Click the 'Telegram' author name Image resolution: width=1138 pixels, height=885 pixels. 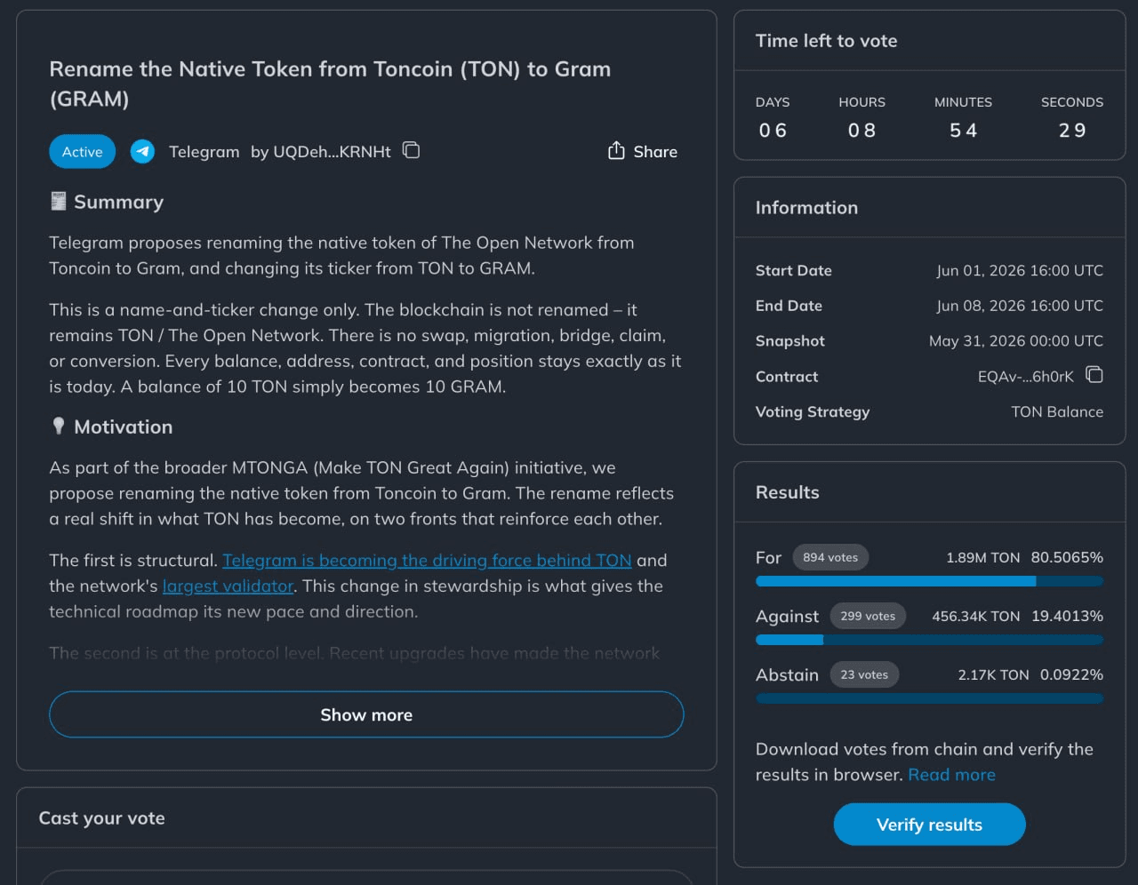pyautogui.click(x=204, y=152)
